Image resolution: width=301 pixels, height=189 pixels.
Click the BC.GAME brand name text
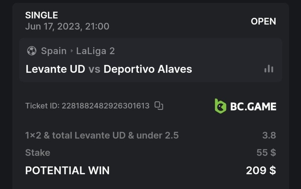pyautogui.click(x=253, y=107)
